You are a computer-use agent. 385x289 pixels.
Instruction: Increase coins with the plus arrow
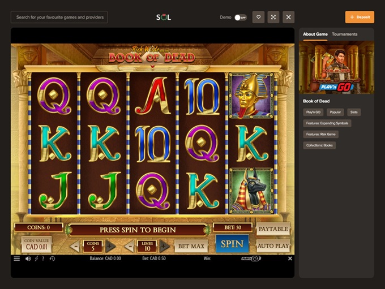click(x=110, y=246)
